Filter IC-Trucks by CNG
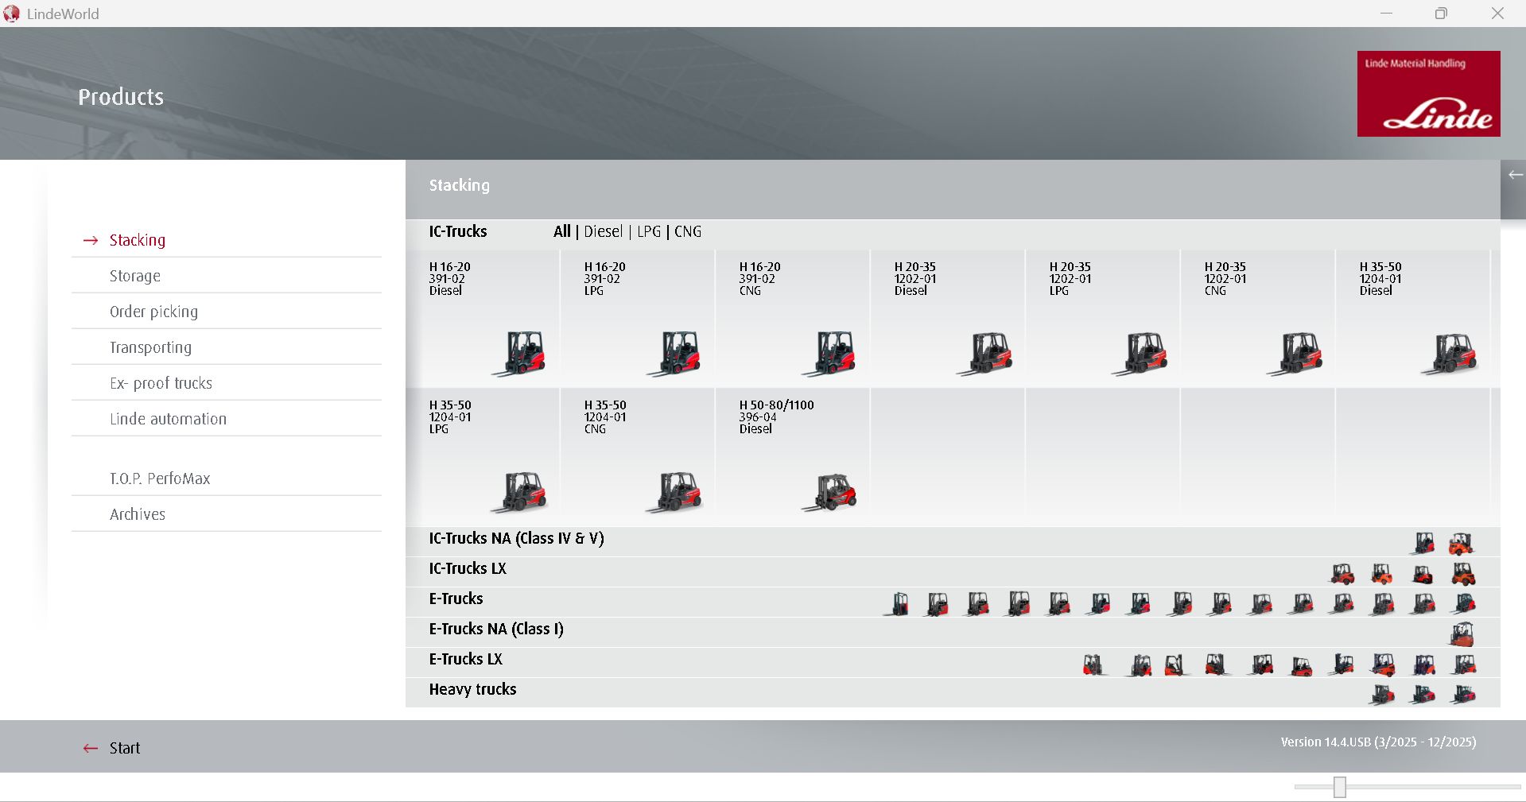This screenshot has width=1526, height=802. (688, 231)
